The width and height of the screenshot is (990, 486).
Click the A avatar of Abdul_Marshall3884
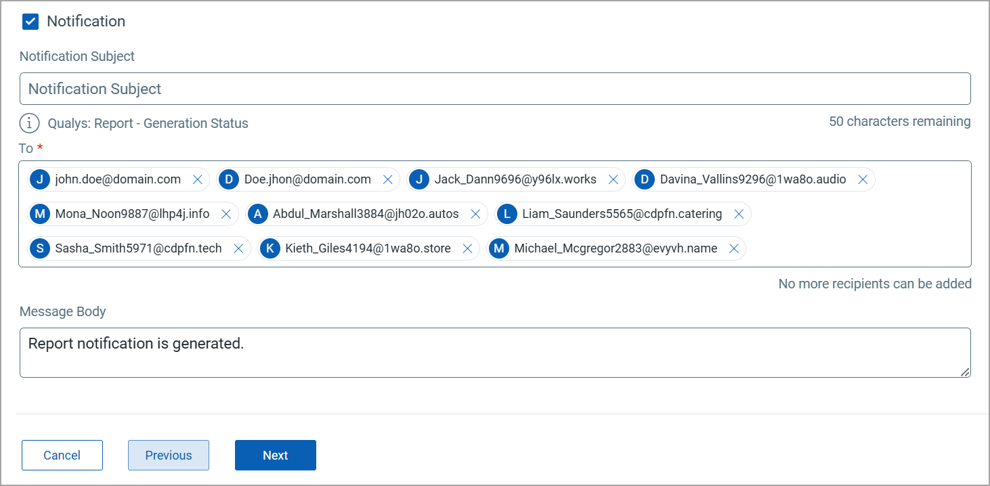coord(257,214)
